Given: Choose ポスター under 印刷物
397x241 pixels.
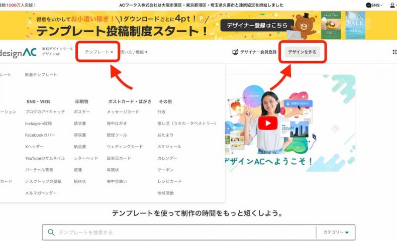Looking at the screenshot, I should click(82, 112).
